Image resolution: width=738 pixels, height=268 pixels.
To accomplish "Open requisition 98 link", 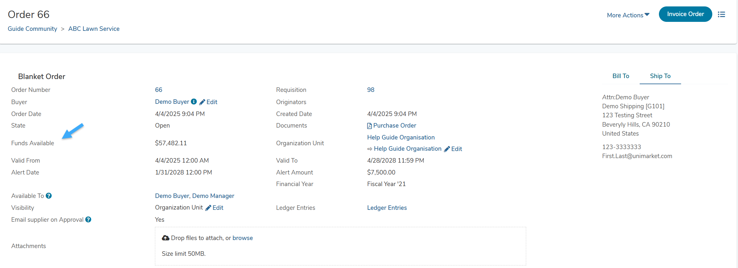I will coord(371,90).
